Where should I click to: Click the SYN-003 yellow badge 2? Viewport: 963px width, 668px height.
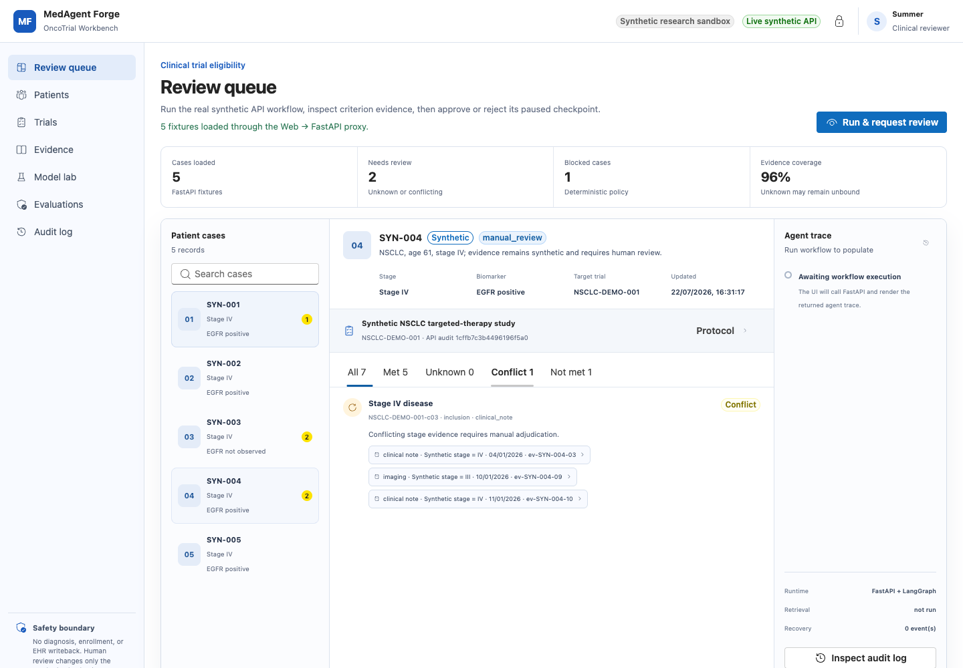[x=307, y=437]
